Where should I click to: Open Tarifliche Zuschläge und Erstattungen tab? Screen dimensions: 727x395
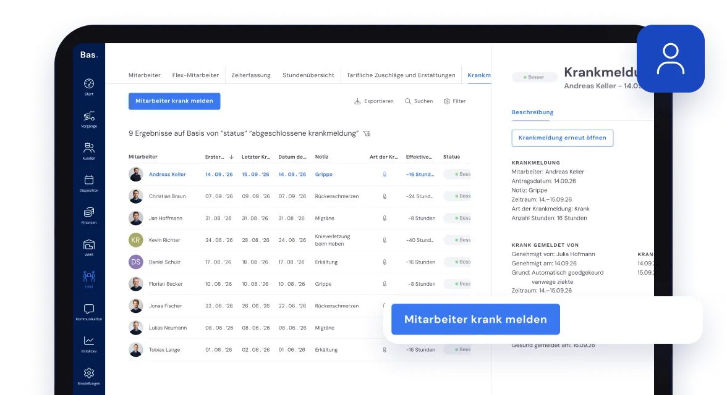coord(401,75)
